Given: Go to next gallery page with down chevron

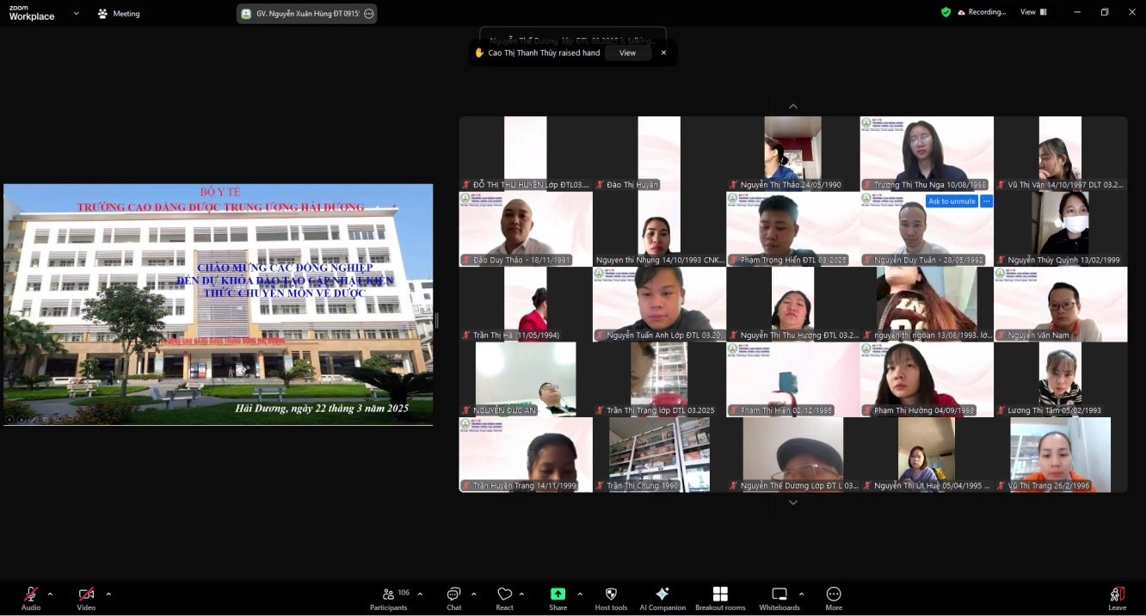Looking at the screenshot, I should coord(793,502).
